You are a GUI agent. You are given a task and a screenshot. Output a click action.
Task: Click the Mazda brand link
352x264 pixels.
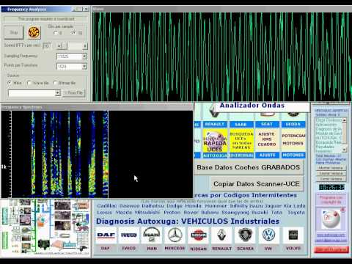click(x=123, y=213)
